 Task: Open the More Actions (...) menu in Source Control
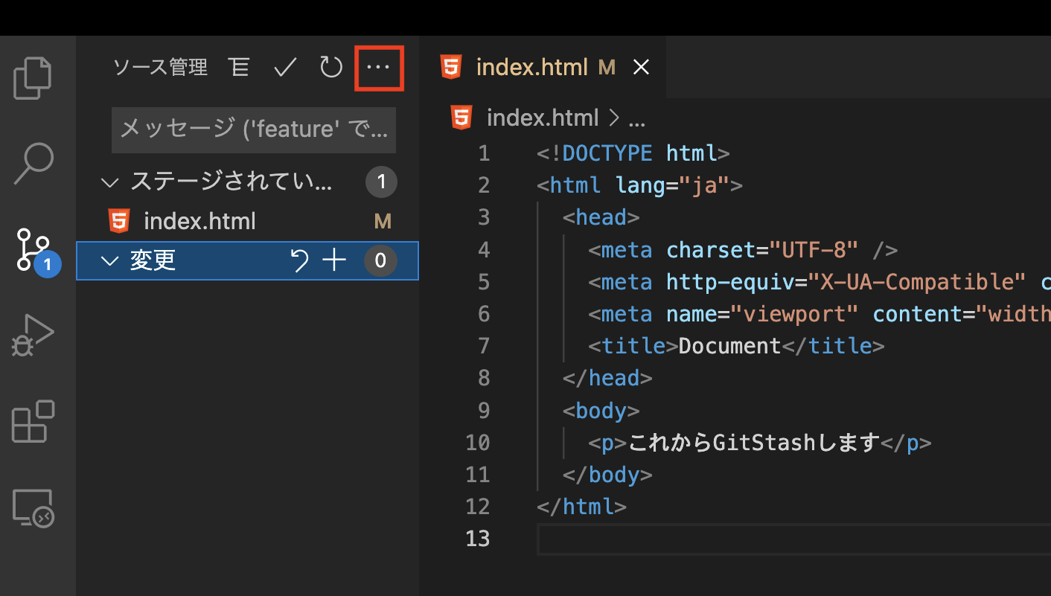point(378,67)
